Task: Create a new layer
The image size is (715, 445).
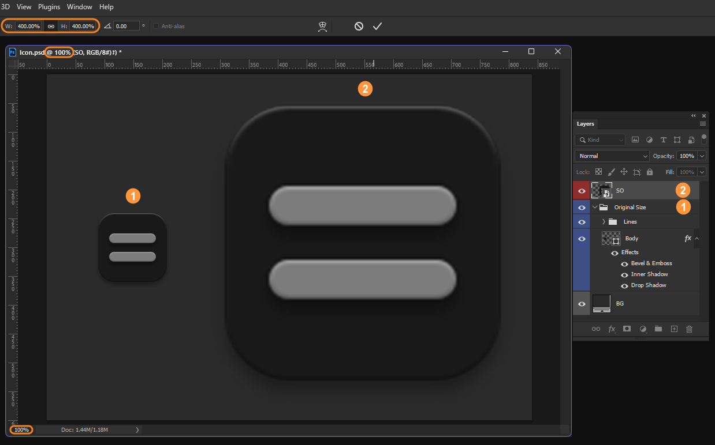Action: click(x=674, y=329)
